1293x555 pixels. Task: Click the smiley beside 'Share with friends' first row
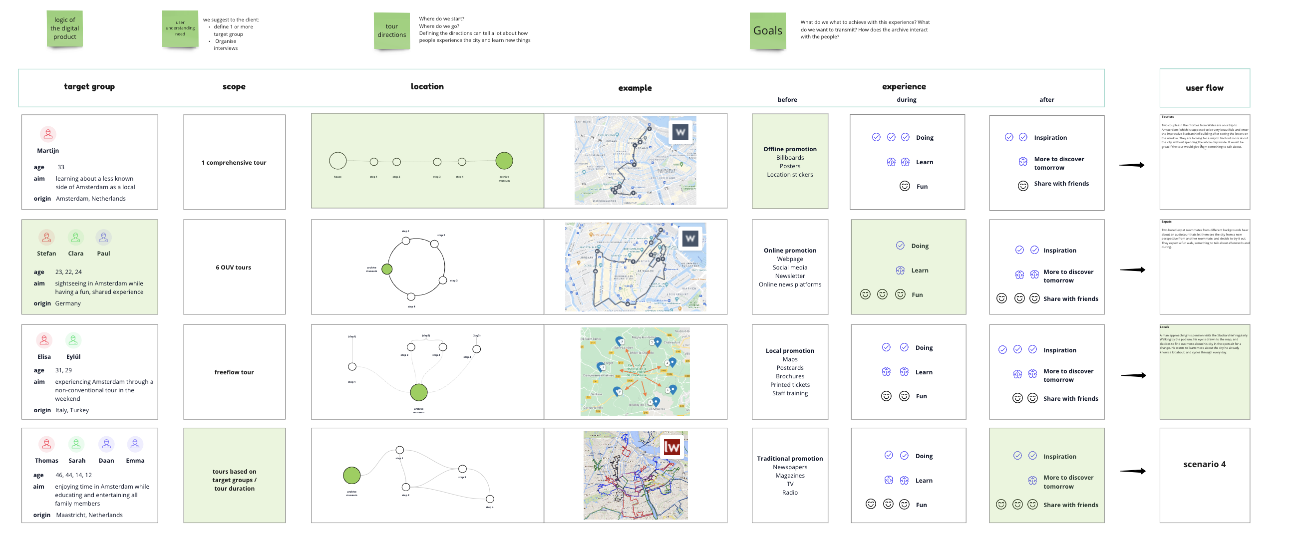coord(1023,186)
